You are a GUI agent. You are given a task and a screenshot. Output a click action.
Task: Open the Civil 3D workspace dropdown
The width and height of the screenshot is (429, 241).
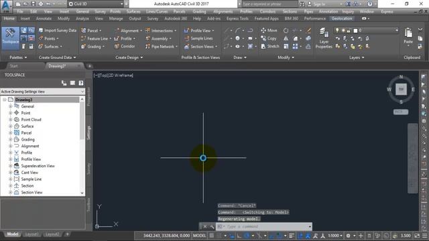point(96,4)
